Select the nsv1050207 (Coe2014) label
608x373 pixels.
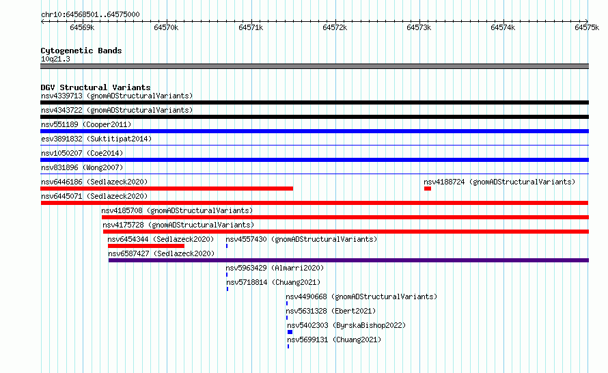[82, 153]
